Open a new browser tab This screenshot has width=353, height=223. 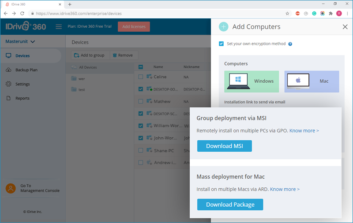(70, 4)
